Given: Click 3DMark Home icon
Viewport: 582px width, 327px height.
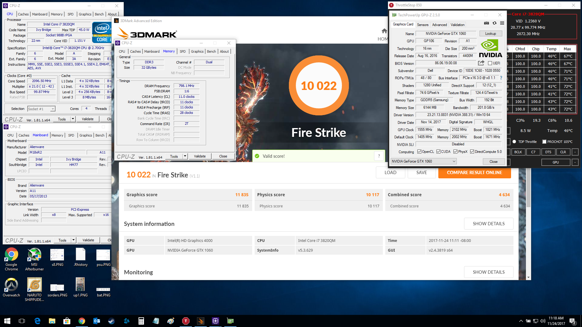Looking at the screenshot, I should (384, 31).
